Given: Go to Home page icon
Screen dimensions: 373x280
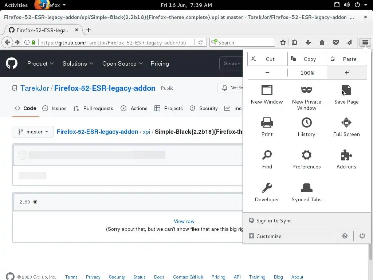Looking at the screenshot, I should tap(322, 42).
